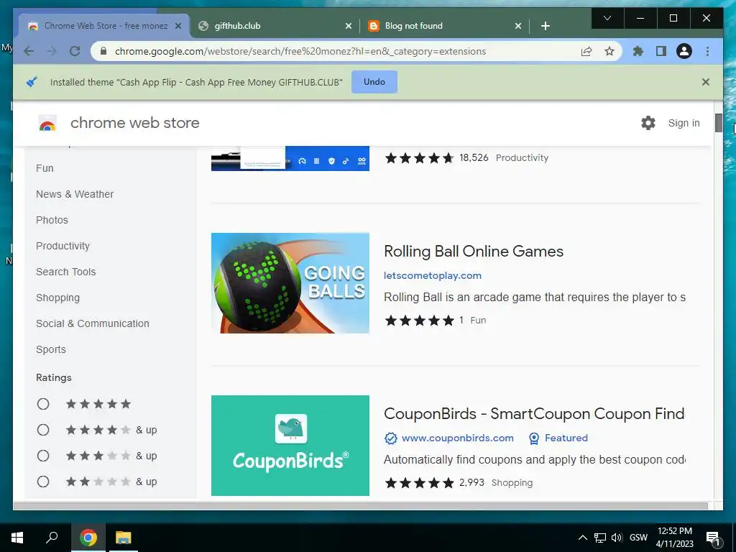This screenshot has height=552, width=736.
Task: Open the volume speaker tray icon
Action: 617,538
